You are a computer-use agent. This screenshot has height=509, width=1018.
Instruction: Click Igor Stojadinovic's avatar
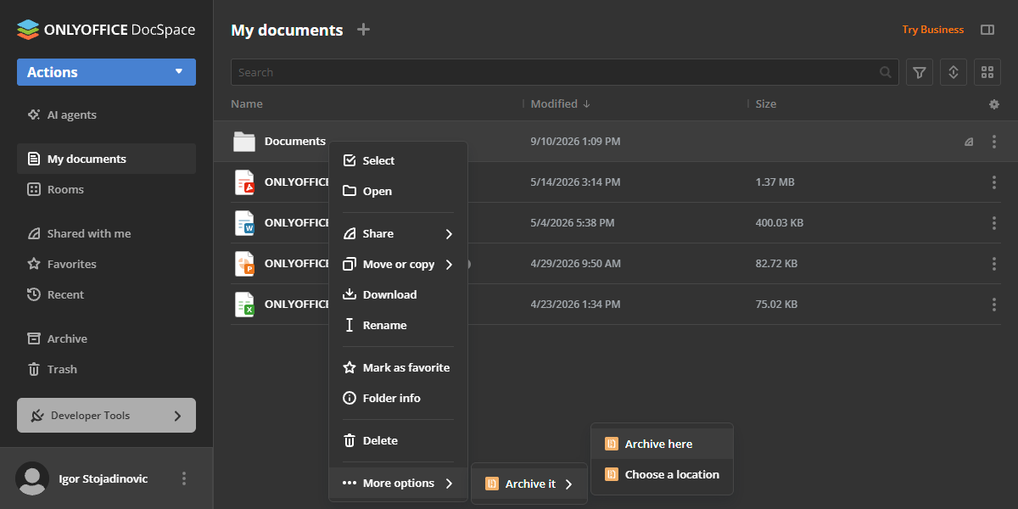[x=33, y=478]
